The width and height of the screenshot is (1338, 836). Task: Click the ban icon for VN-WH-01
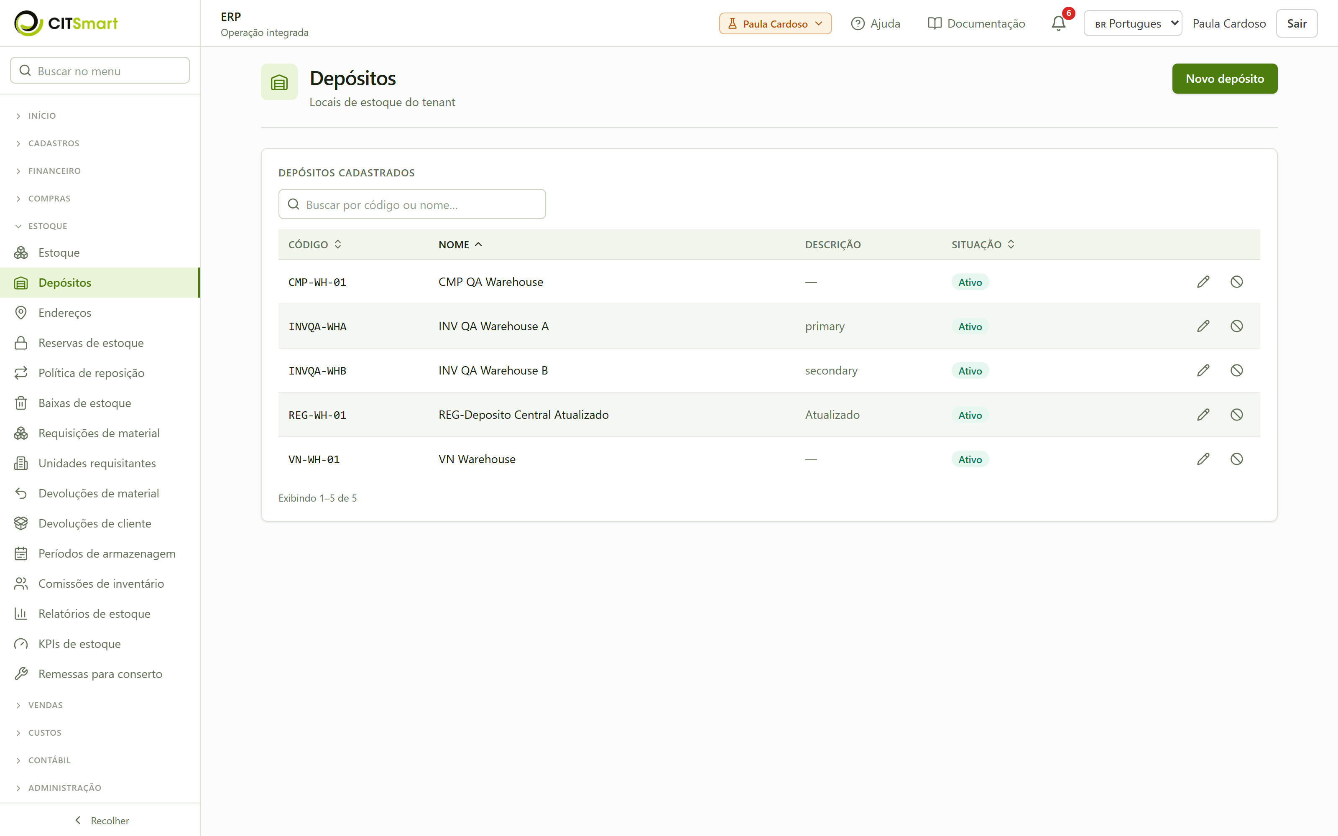1237,459
